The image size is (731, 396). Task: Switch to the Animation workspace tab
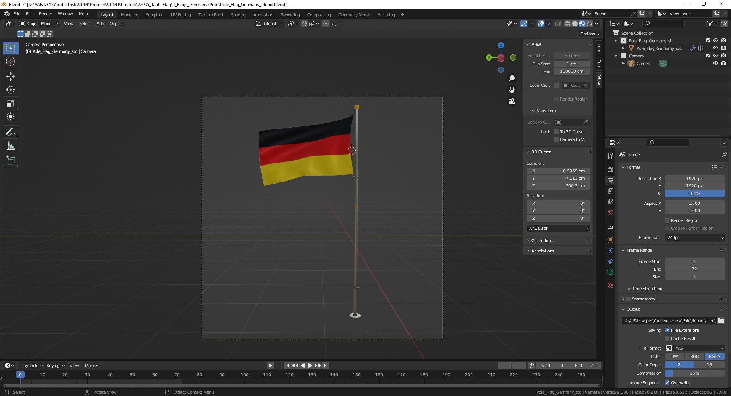click(263, 15)
